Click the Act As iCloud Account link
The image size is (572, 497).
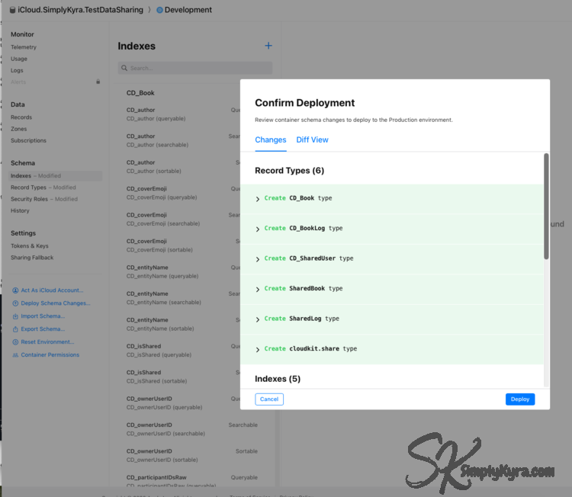52,290
